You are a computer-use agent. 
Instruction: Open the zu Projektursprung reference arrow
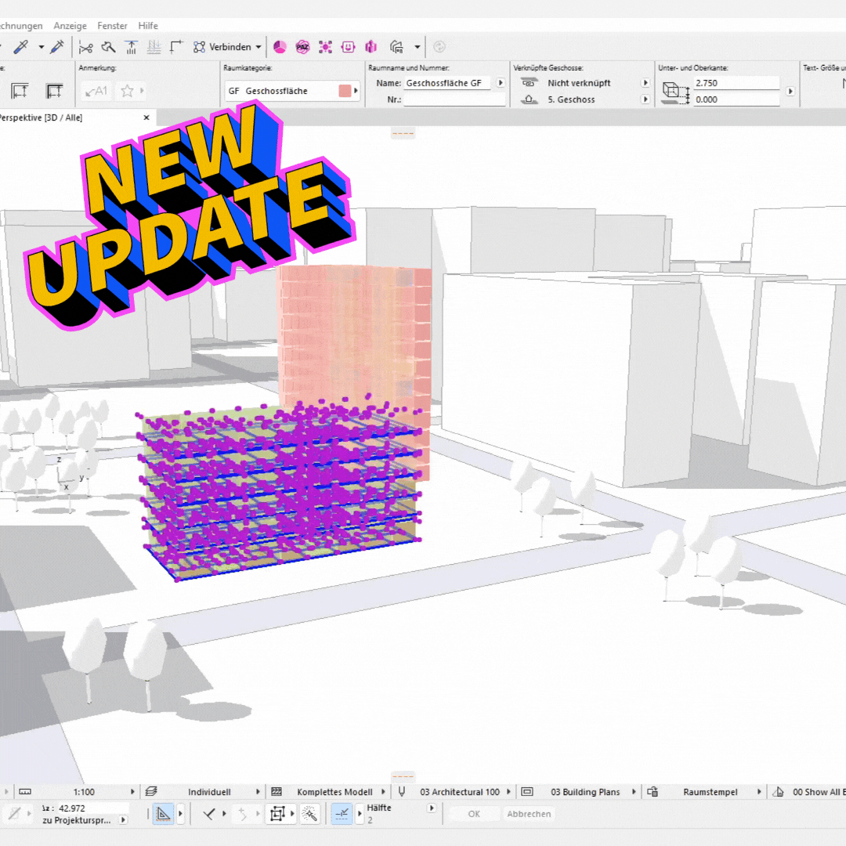pos(123,820)
